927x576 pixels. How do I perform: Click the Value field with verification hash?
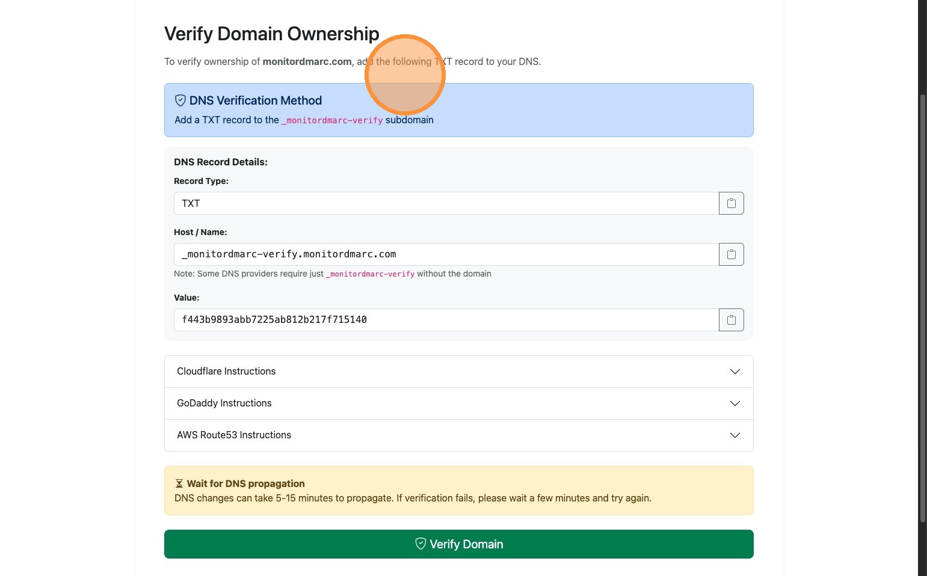pos(446,320)
